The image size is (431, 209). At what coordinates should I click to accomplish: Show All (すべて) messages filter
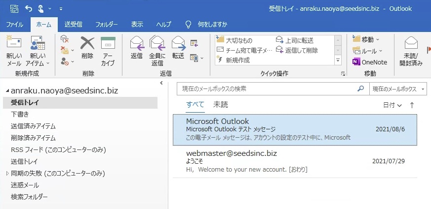(195, 105)
